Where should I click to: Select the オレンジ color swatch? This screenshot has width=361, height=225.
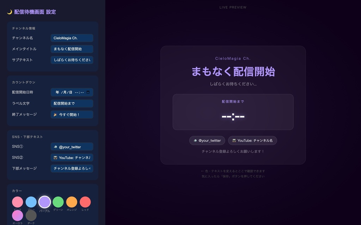[72, 202]
